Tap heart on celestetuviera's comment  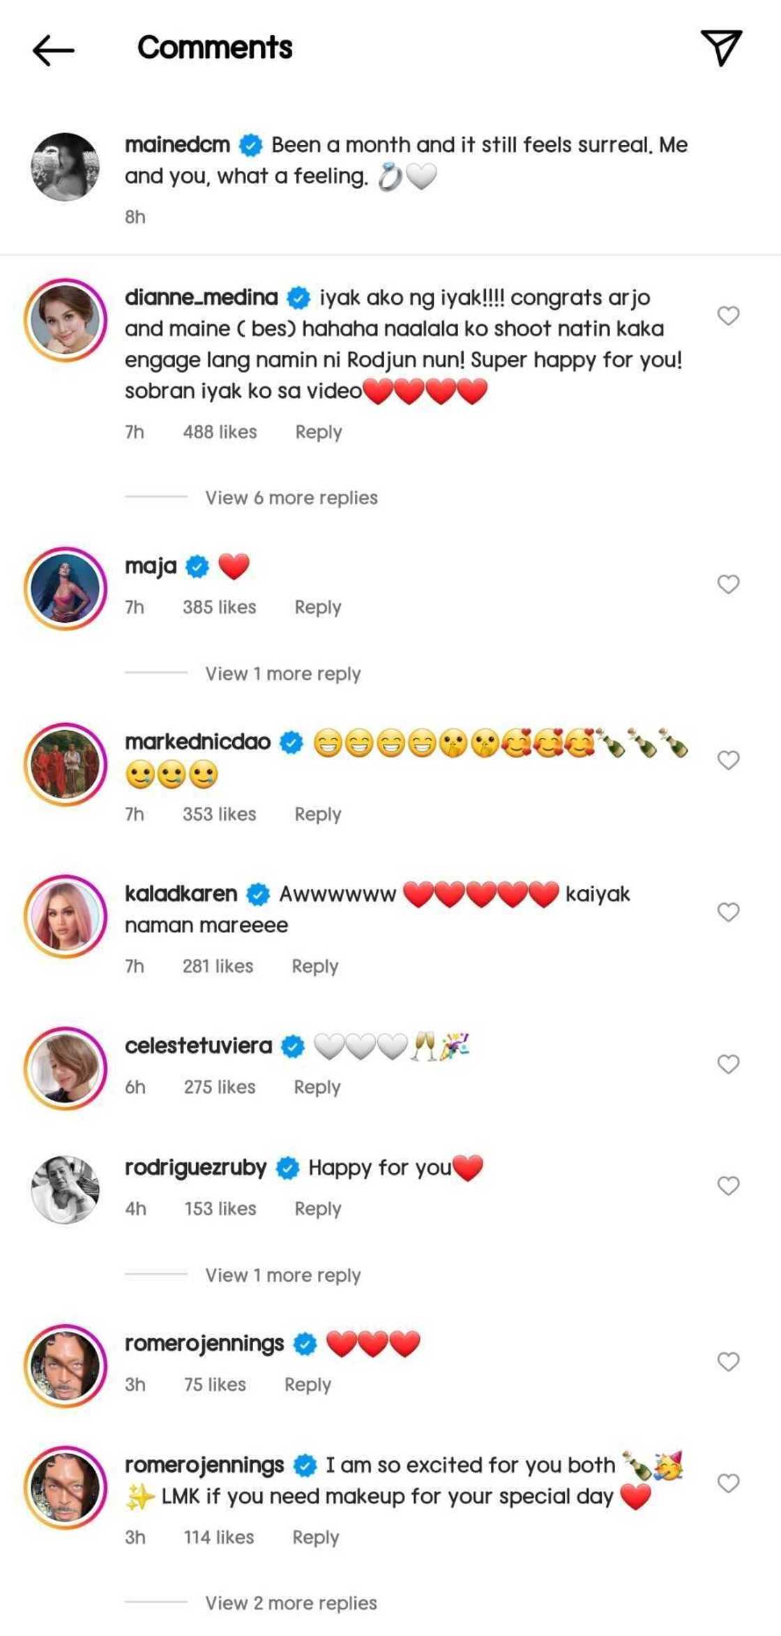point(728,1064)
